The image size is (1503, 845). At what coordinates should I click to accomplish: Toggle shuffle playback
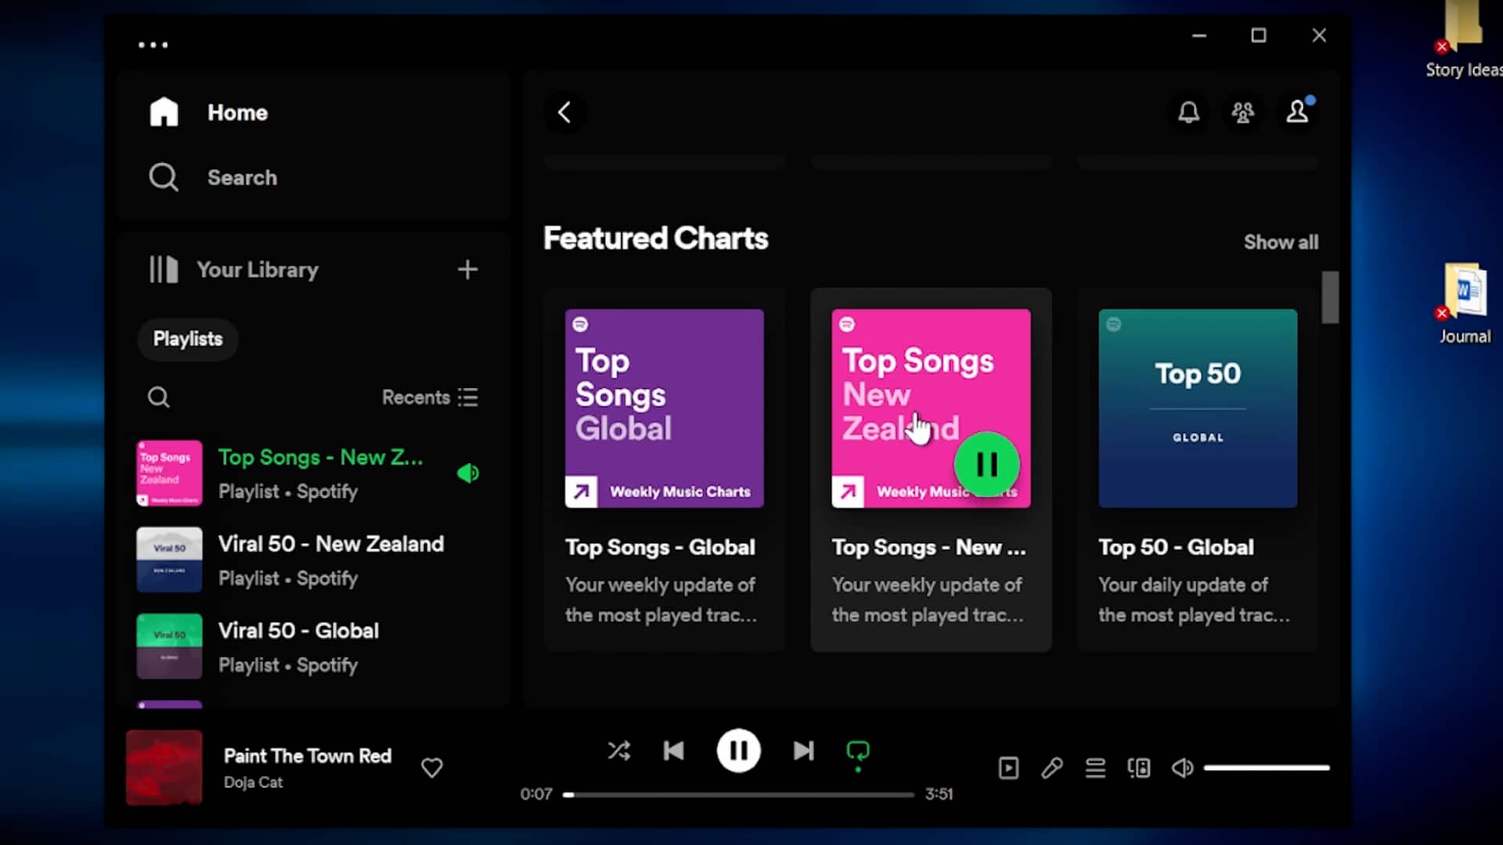coord(618,751)
